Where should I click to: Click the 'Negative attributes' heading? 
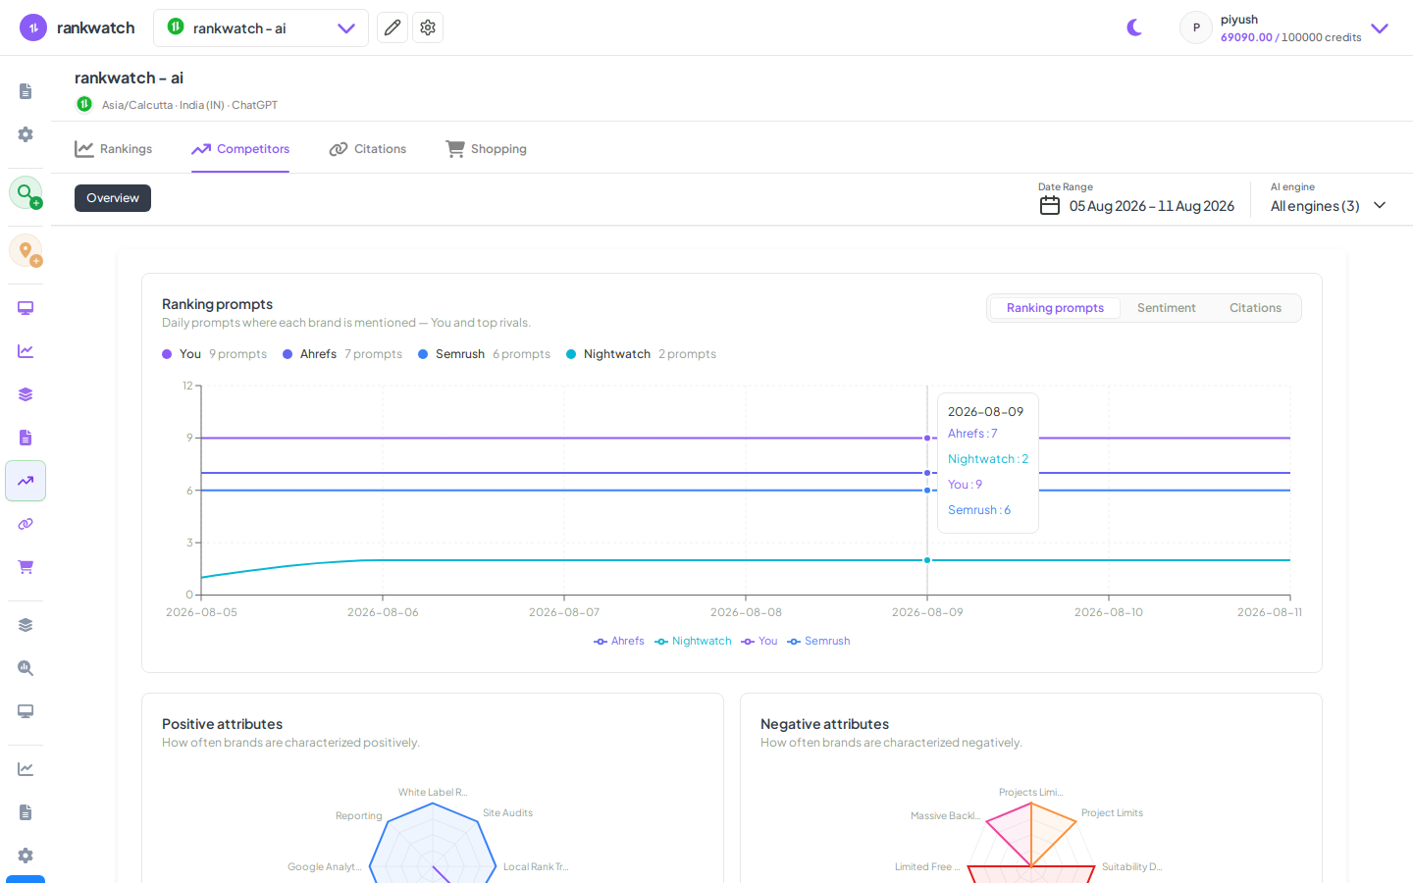pyautogui.click(x=824, y=724)
